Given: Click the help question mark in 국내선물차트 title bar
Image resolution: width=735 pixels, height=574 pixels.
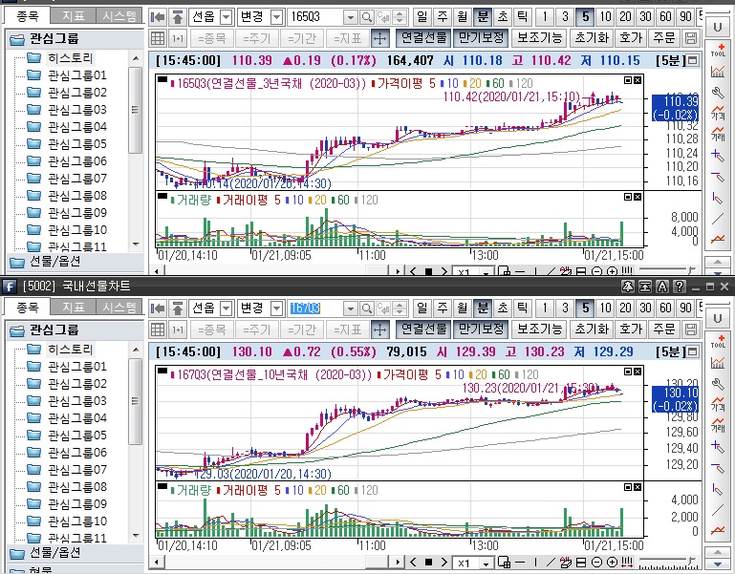Looking at the screenshot, I should tap(680, 286).
